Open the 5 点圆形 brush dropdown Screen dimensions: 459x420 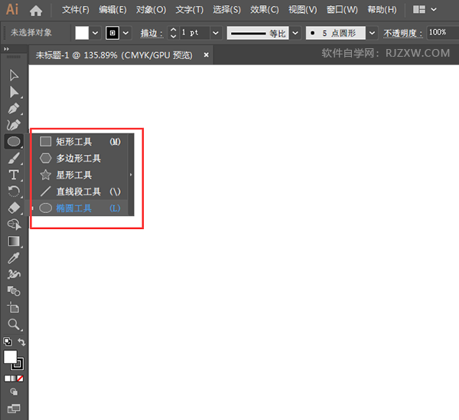pos(372,33)
